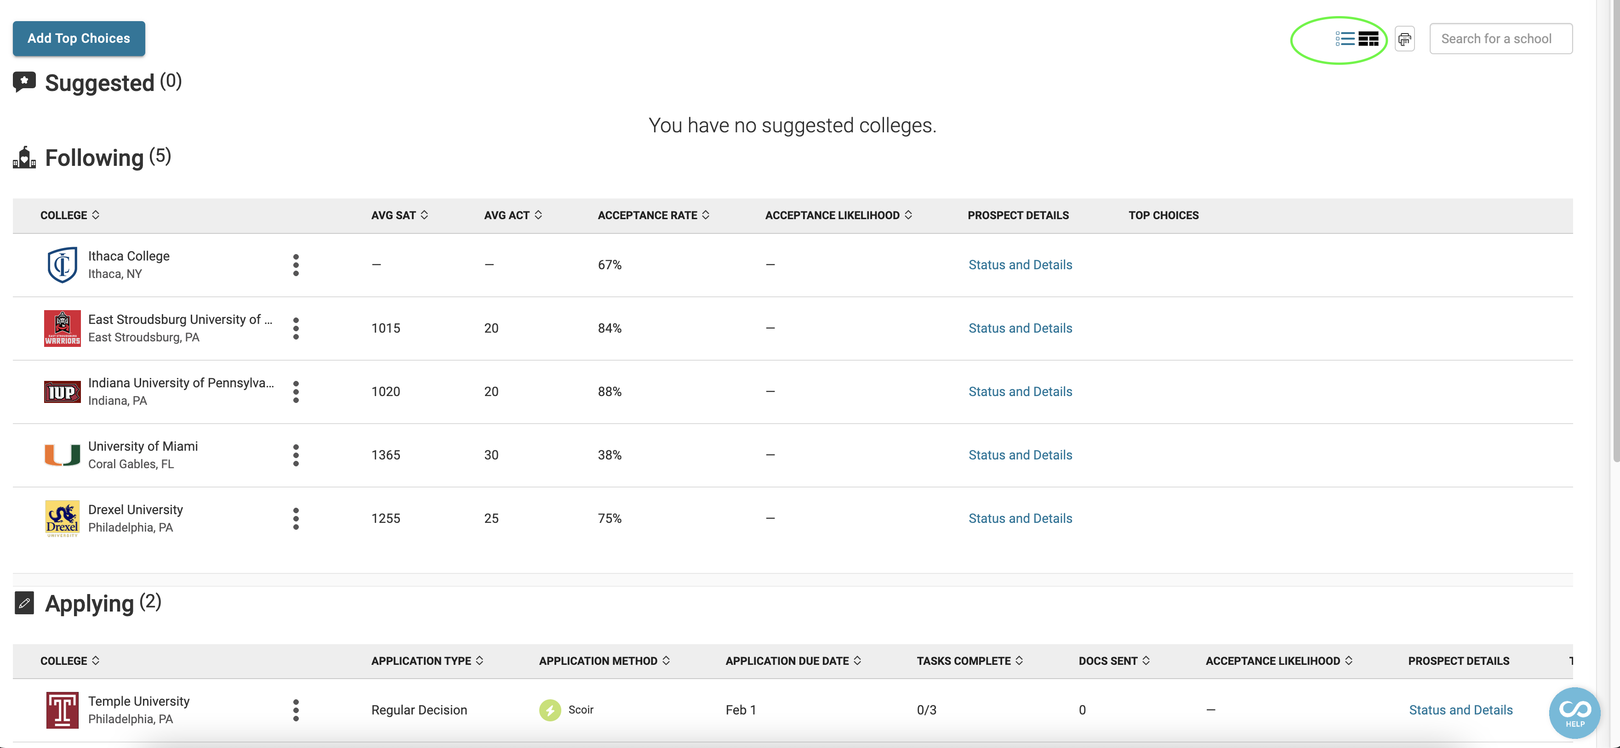Open Temple University options menu
The width and height of the screenshot is (1620, 748).
coord(296,710)
